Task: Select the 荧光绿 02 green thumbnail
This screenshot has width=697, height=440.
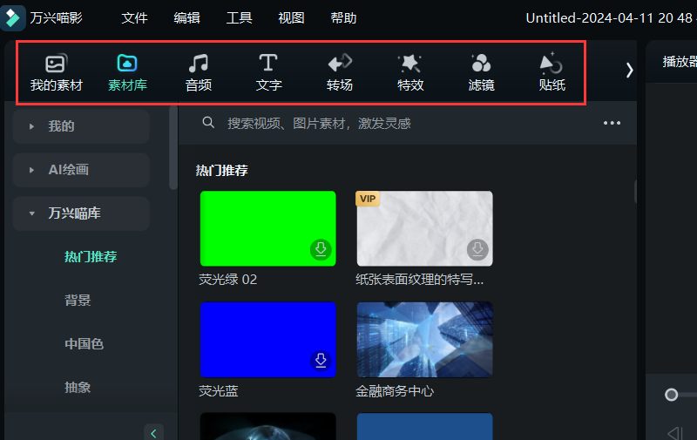Action: (268, 228)
